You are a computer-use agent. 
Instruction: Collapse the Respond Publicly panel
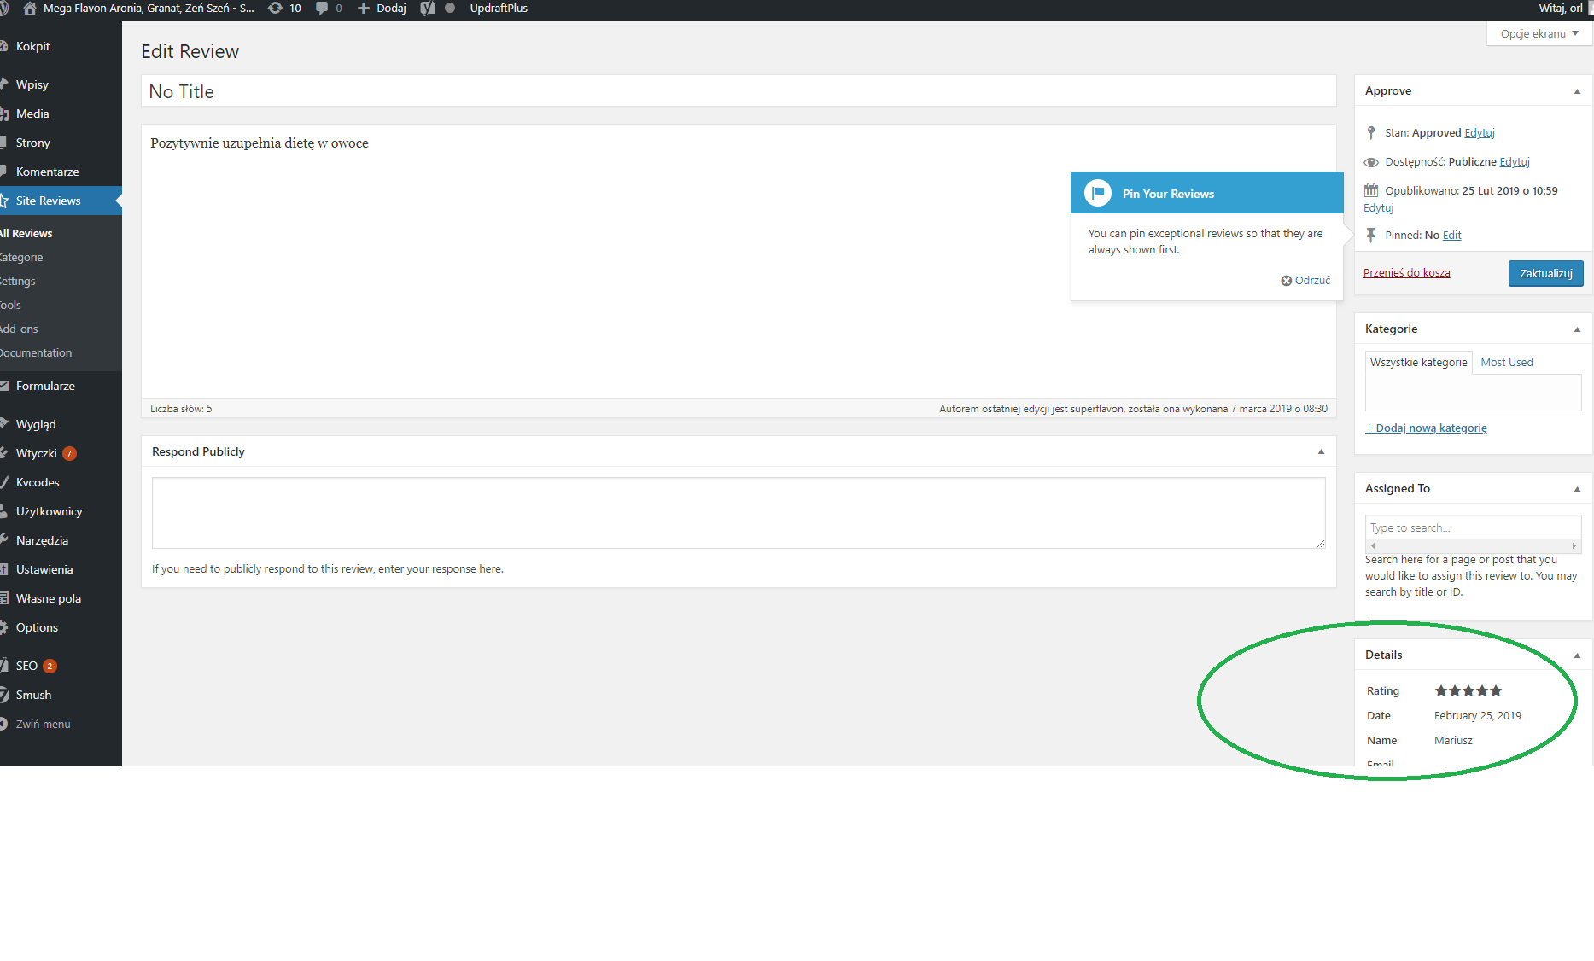[1321, 451]
